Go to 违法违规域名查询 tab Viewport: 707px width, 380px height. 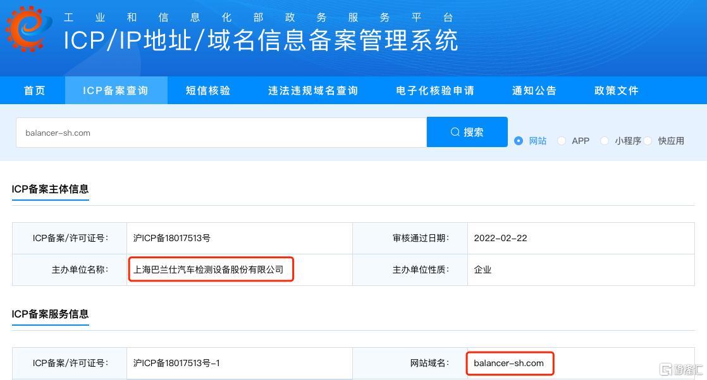(x=313, y=90)
